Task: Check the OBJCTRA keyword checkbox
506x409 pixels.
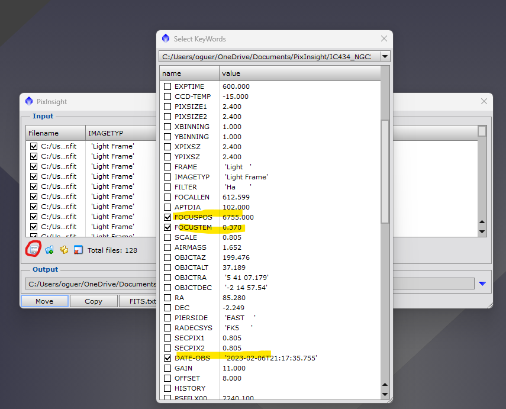Action: (167, 278)
